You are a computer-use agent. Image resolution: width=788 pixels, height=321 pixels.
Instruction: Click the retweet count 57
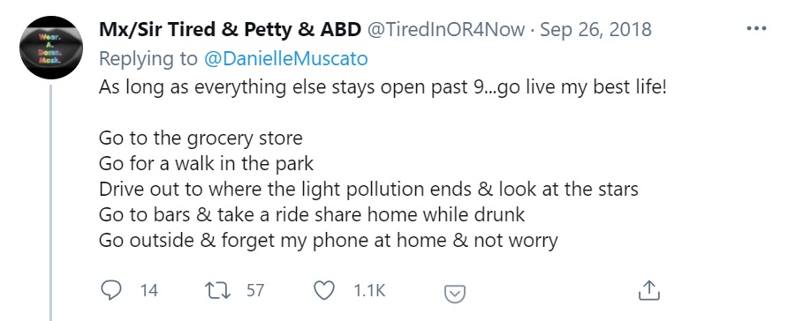[x=255, y=290]
